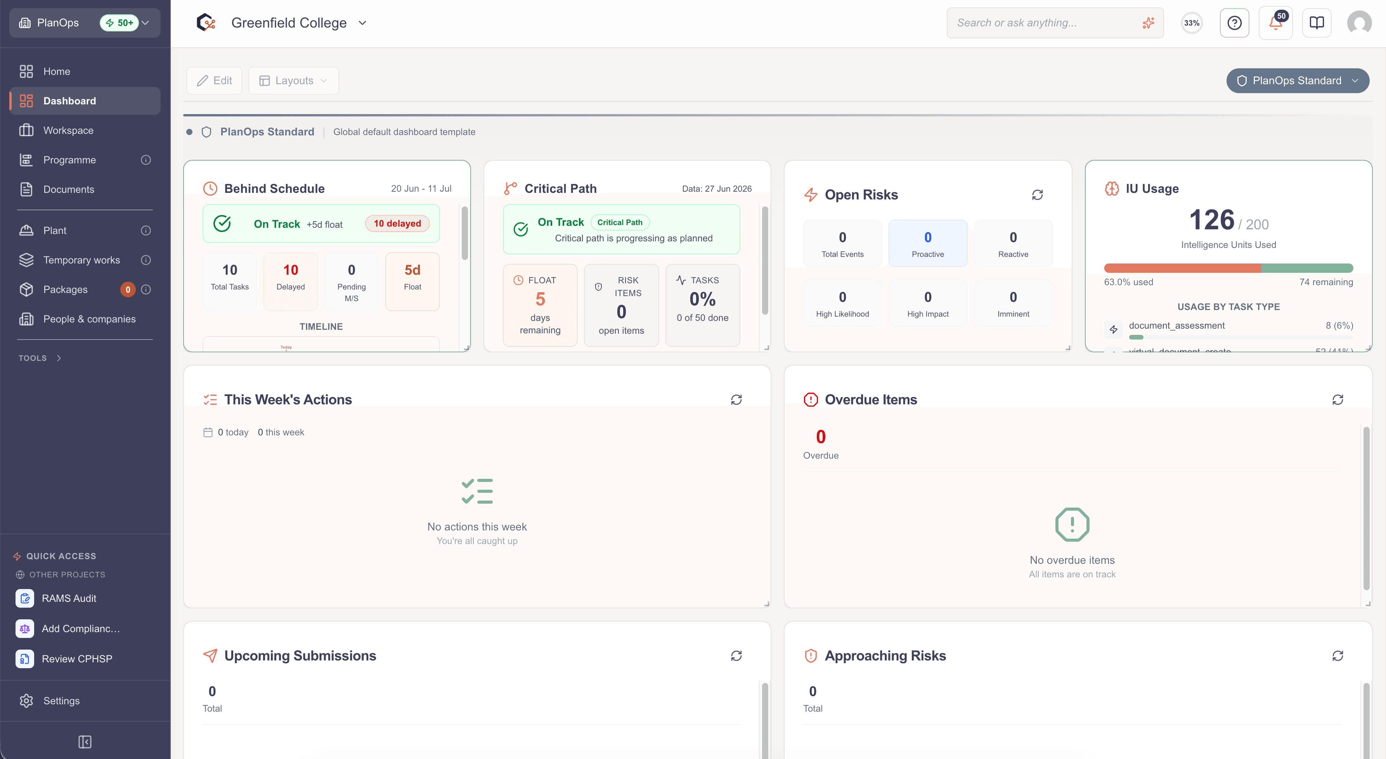Expand the PlanOps workspace switcher
This screenshot has width=1386, height=759.
(x=85, y=23)
